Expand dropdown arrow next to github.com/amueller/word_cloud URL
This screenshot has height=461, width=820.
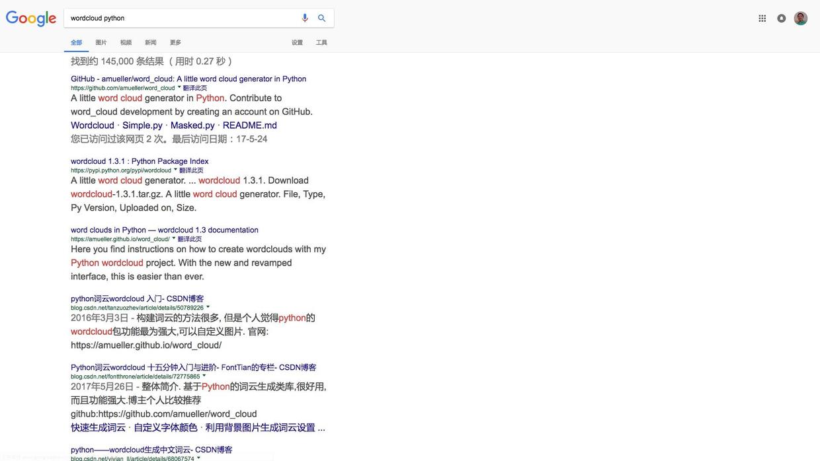[179, 87]
